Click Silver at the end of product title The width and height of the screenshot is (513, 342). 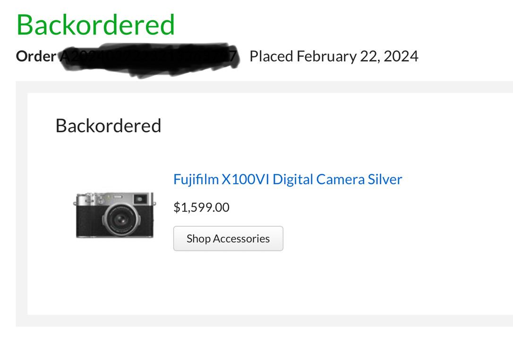pyautogui.click(x=385, y=180)
